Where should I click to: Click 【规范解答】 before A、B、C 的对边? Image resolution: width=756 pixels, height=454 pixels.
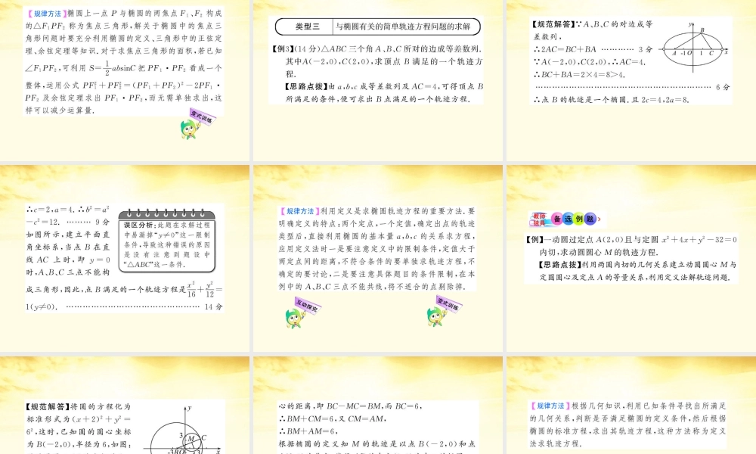(x=554, y=24)
